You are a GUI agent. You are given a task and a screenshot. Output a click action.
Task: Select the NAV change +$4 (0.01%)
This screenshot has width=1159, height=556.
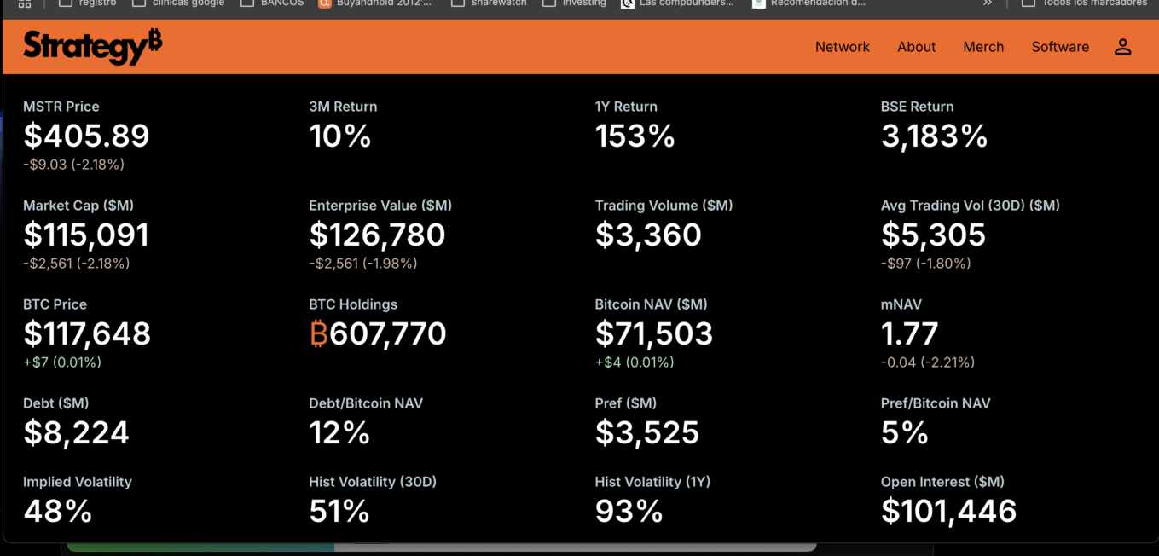click(635, 362)
